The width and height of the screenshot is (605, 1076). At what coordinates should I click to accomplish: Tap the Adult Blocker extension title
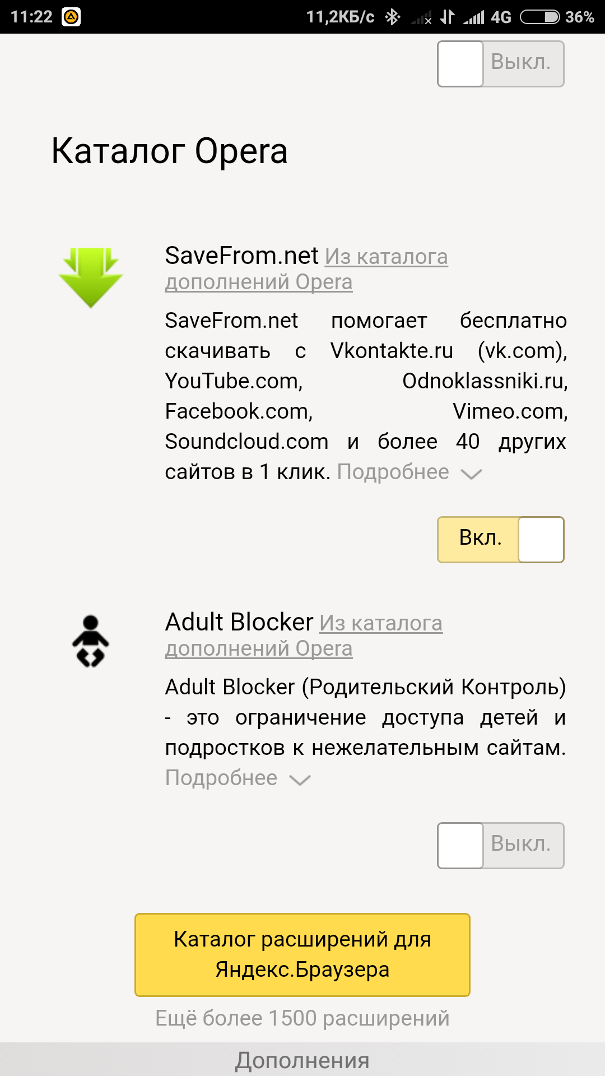[239, 622]
